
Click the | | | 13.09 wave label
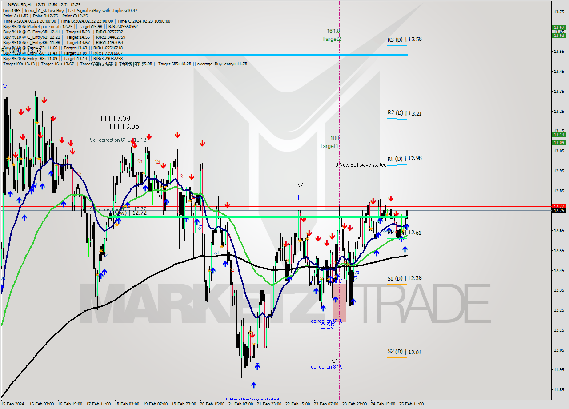[x=115, y=118]
